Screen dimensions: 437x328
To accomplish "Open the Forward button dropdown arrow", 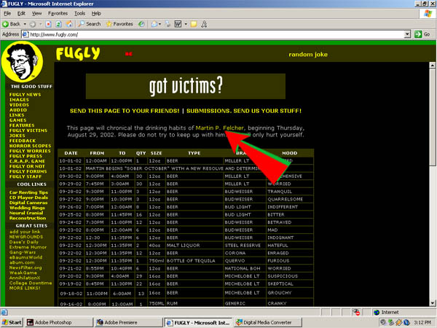I will tap(40, 24).
